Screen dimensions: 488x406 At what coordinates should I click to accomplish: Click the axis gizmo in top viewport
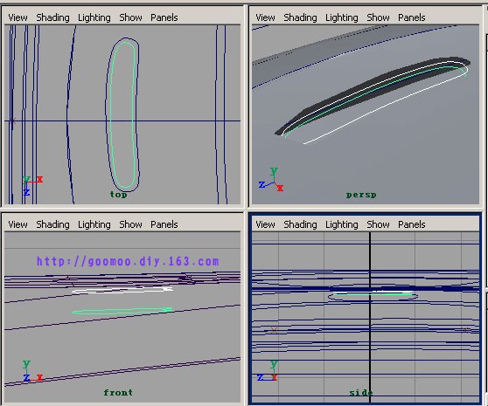pos(32,185)
